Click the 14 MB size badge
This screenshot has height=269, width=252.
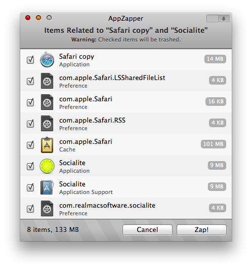point(215,59)
